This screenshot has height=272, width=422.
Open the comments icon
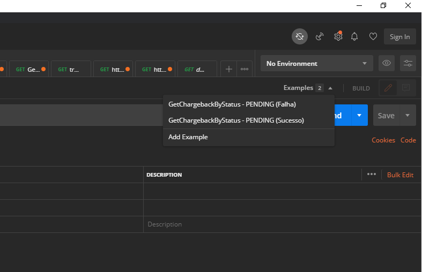(405, 88)
